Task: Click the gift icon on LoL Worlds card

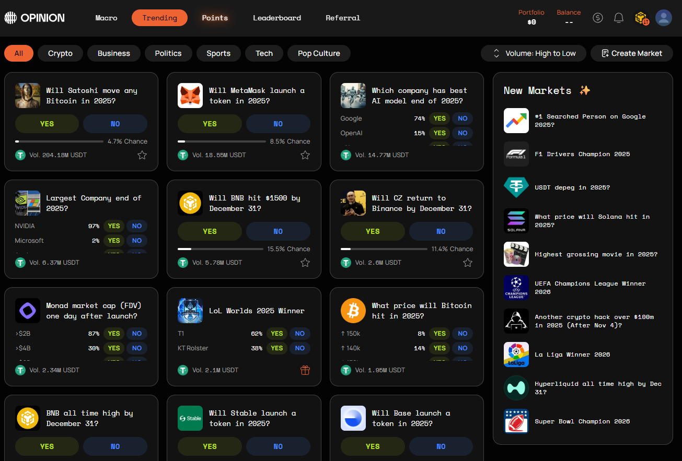Action: [x=305, y=370]
